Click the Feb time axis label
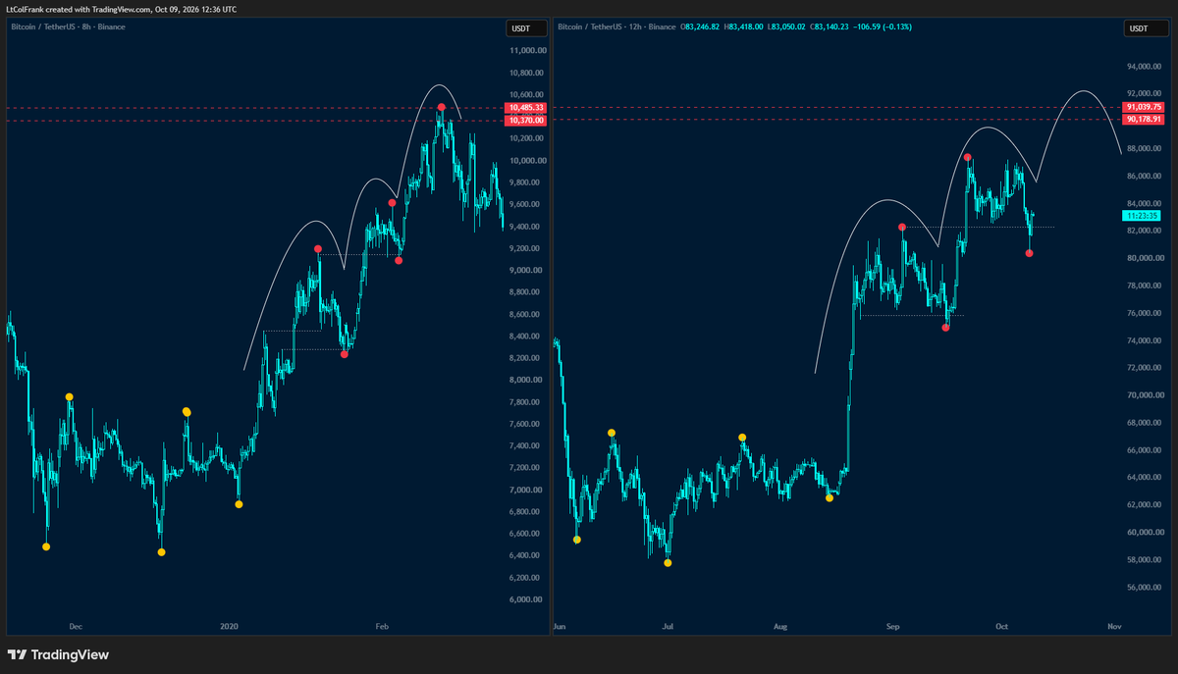Viewport: 1178px width, 674px height. point(383,626)
